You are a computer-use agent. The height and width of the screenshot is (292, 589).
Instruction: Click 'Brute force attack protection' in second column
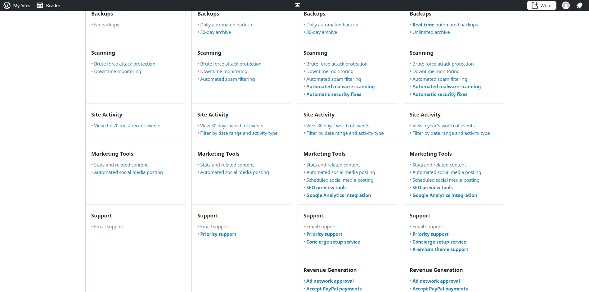(x=231, y=64)
